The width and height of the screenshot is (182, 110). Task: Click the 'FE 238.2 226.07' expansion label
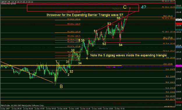[x=74, y=24]
